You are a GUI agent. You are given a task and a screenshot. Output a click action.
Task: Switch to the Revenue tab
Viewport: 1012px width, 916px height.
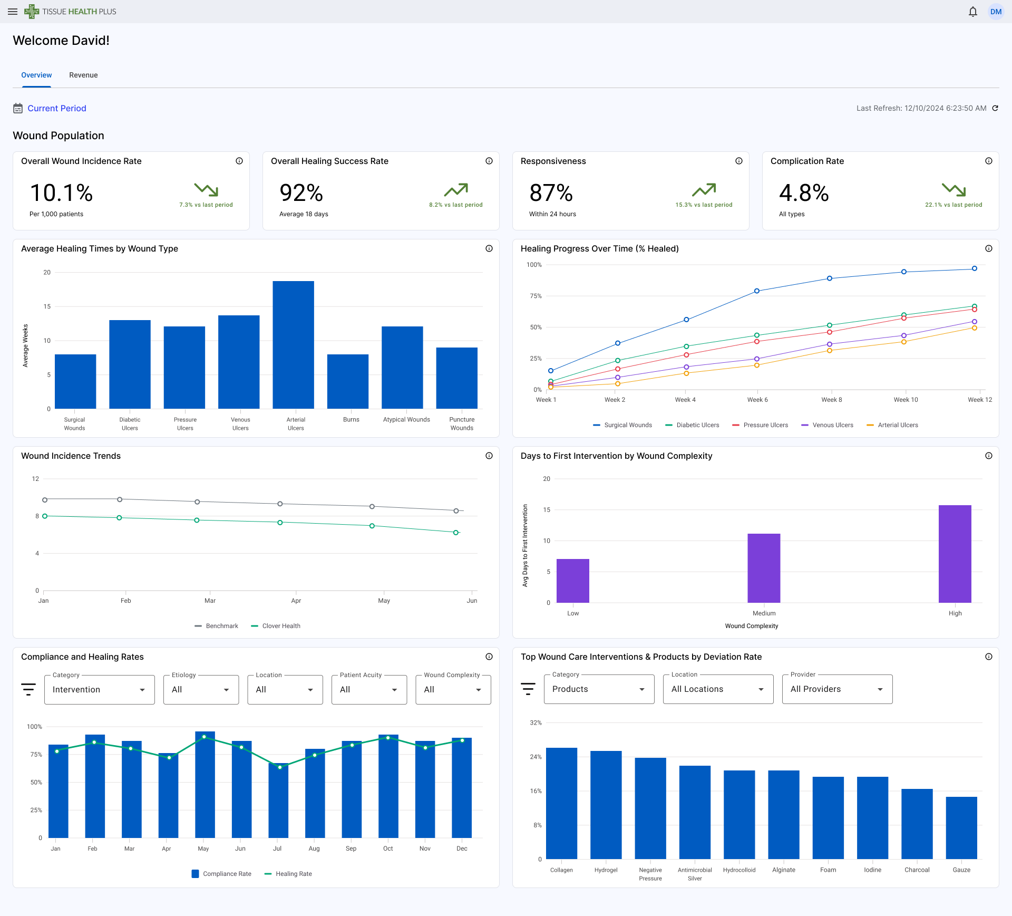[x=83, y=75]
